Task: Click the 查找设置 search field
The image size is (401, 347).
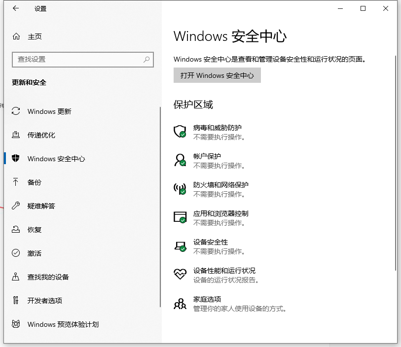Action: (x=82, y=59)
